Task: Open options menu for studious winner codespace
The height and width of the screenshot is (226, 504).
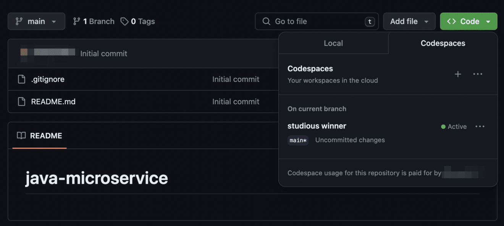Action: coord(480,126)
